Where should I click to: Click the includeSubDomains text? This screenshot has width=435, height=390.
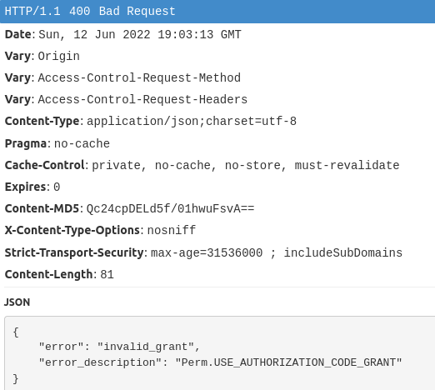(x=343, y=252)
